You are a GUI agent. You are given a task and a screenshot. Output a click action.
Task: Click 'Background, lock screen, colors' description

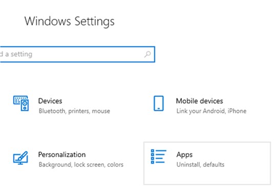(x=81, y=164)
